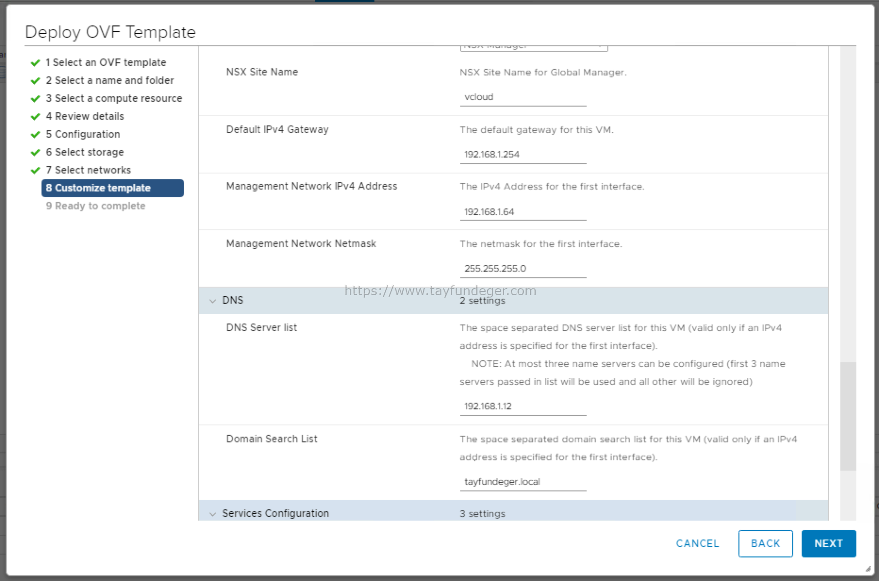Collapse the Services Configuration section chevron
Image resolution: width=879 pixels, height=581 pixels.
pyautogui.click(x=213, y=514)
